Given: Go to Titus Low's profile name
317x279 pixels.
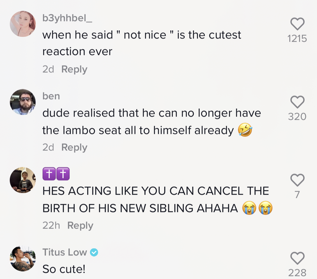Looking at the screenshot, I should [x=65, y=252].
